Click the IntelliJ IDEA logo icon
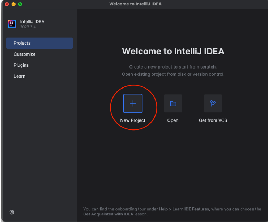This screenshot has width=268, height=222. tap(12, 24)
